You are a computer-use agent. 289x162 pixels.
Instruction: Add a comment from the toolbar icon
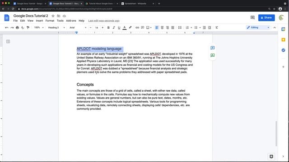pos(143,27)
